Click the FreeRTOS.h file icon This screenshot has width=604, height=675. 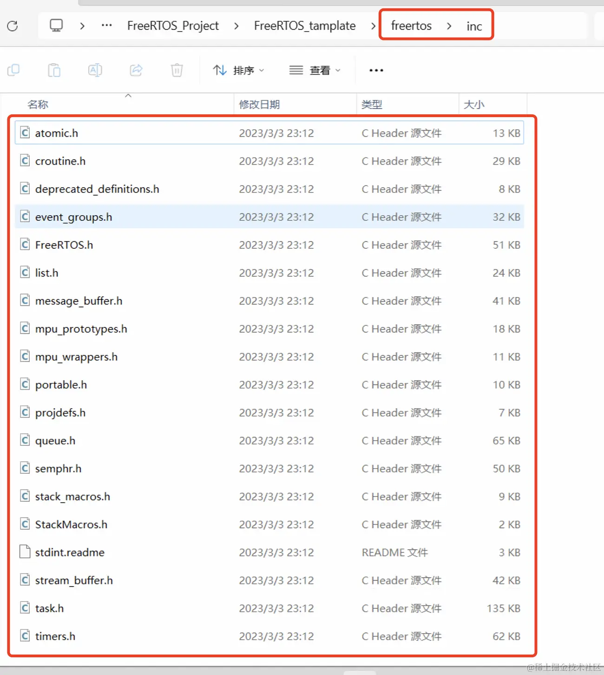click(25, 244)
